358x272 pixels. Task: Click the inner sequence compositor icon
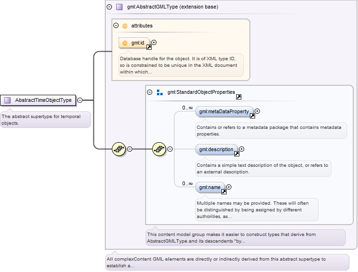coord(159,149)
